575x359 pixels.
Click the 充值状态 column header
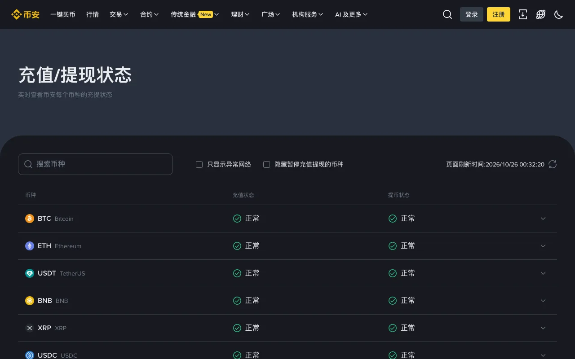tap(243, 195)
